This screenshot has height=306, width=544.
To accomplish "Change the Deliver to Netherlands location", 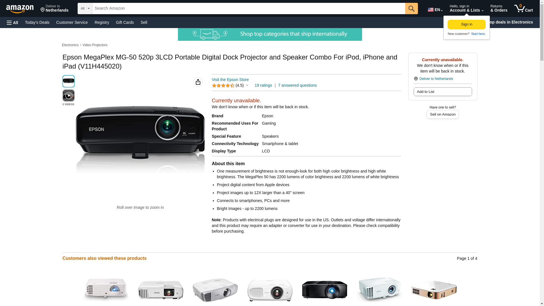I will [54, 8].
